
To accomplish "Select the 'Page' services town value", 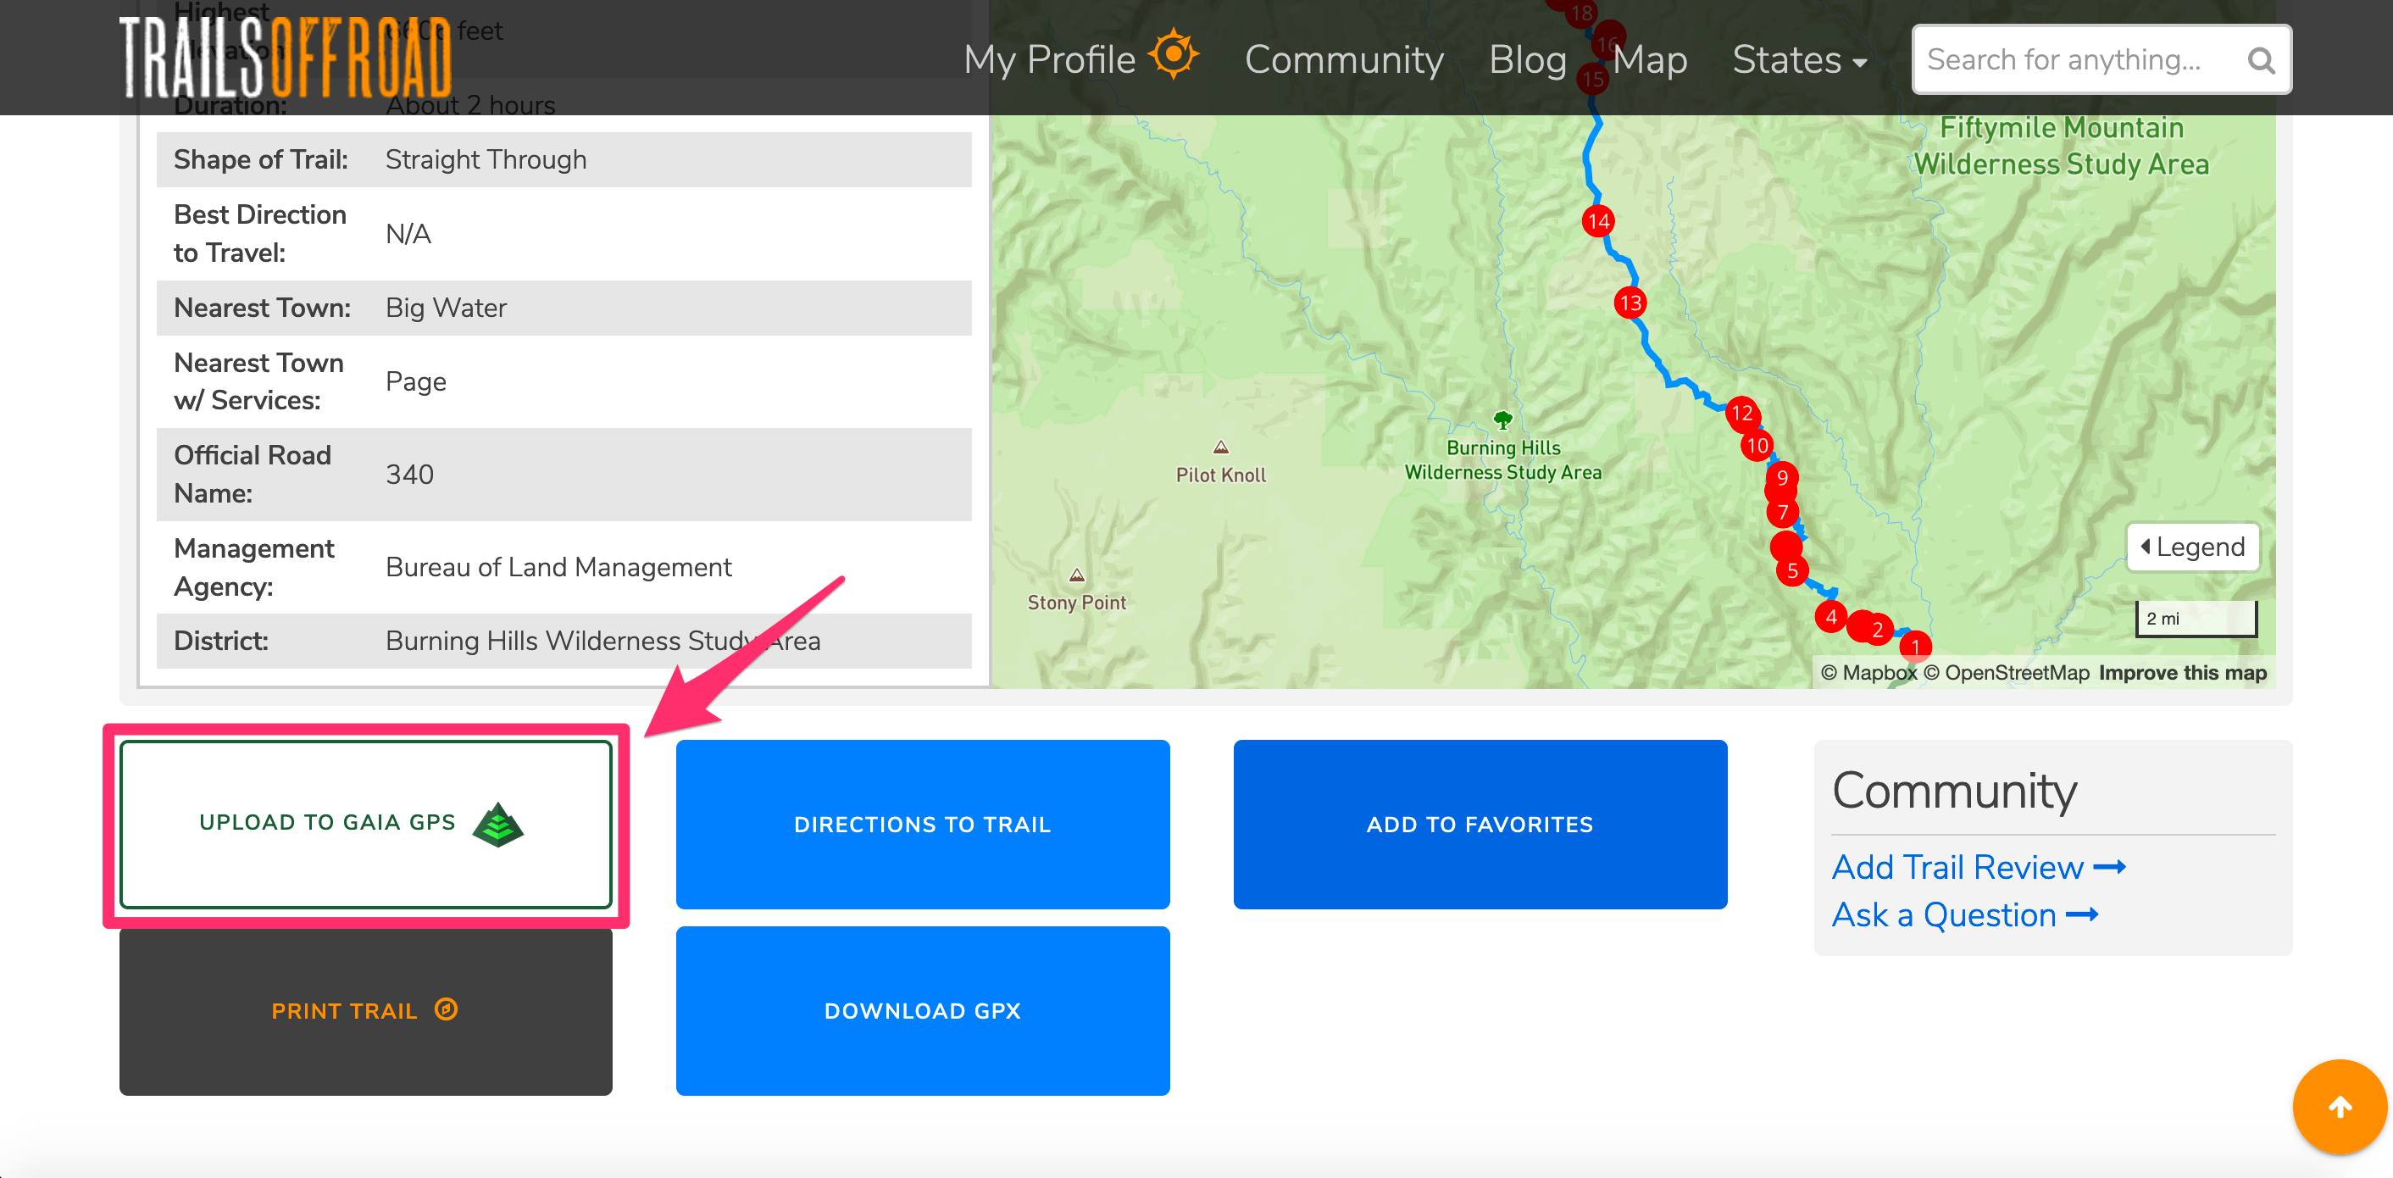I will pos(416,382).
